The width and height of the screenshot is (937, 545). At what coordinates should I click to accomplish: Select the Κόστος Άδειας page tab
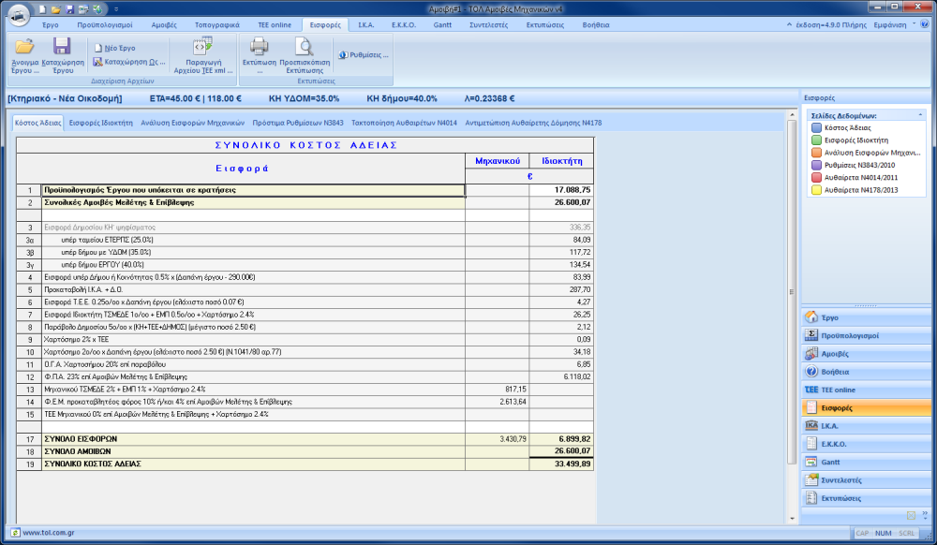[x=38, y=123]
